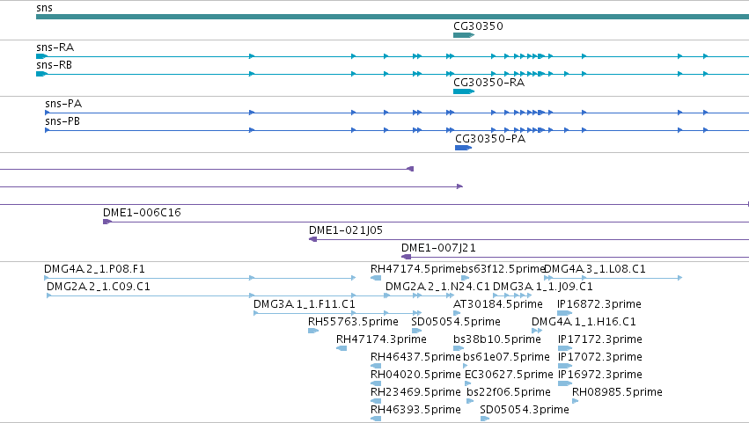Screen dimensions: 749x423
Task: Click the arrow glyph under RH08985.5prime
Action: tap(575, 401)
